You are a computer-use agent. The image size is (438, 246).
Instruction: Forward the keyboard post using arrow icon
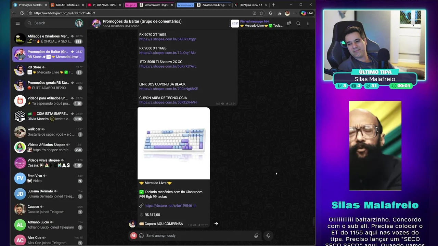click(x=216, y=224)
